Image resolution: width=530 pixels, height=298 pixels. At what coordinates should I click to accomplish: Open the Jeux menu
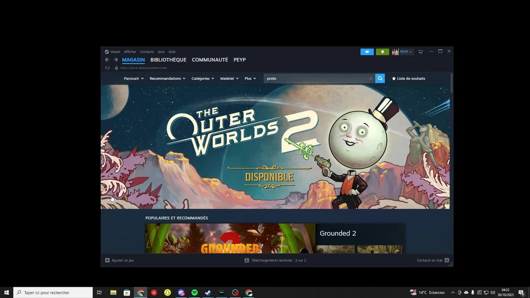(161, 52)
